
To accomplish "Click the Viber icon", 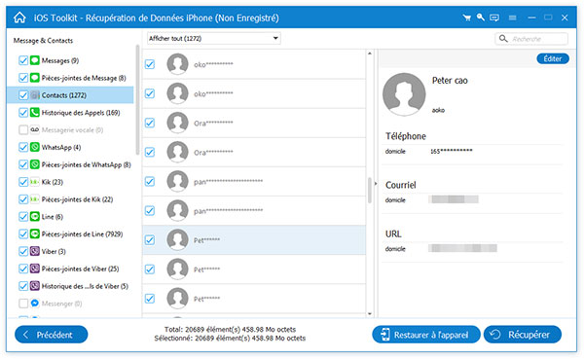I will click(35, 251).
